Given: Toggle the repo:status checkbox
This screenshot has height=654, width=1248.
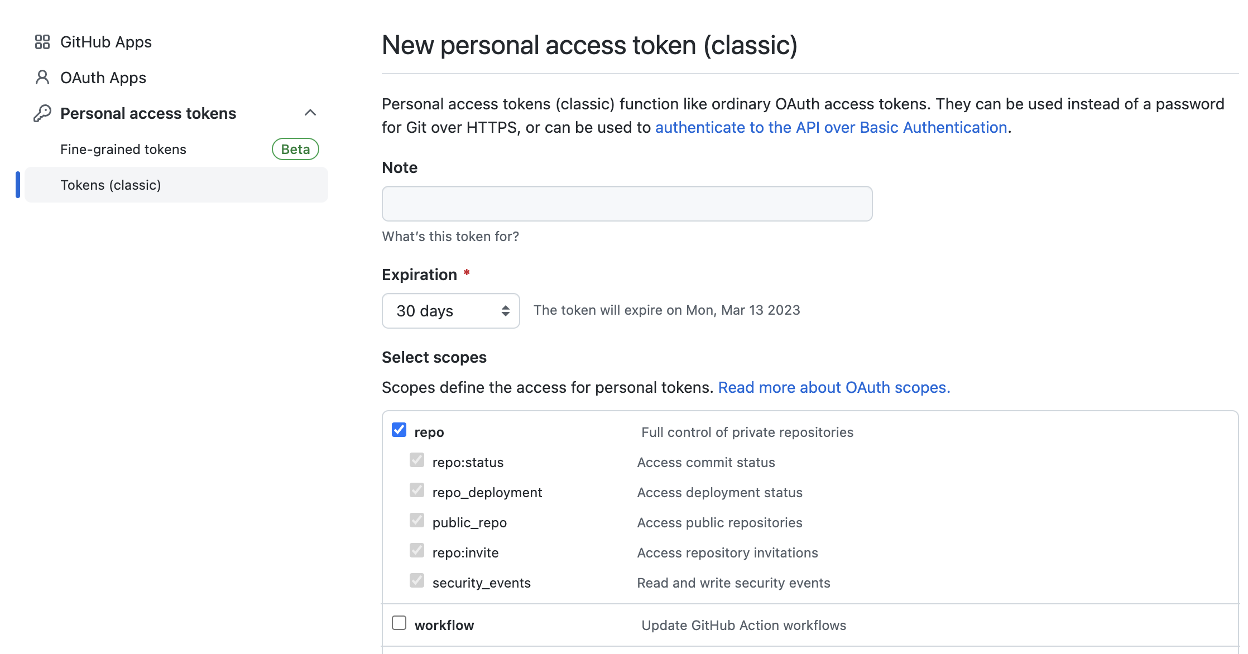Looking at the screenshot, I should pos(417,460).
